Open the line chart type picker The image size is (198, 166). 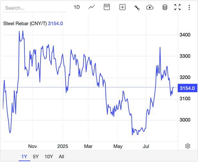click(x=92, y=7)
